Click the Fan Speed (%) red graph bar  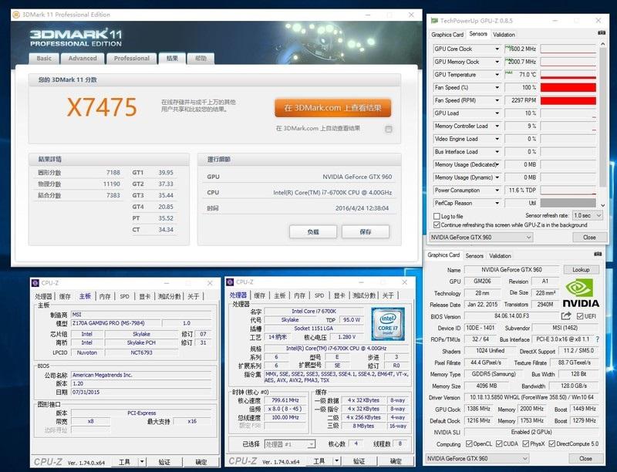click(568, 87)
